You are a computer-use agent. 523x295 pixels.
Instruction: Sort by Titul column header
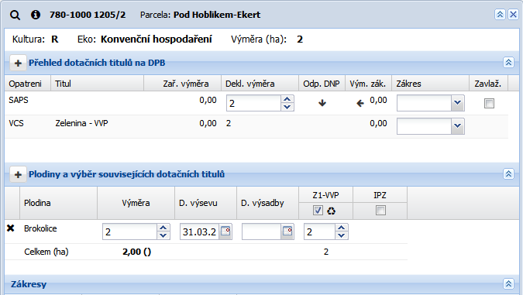pyautogui.click(x=97, y=84)
